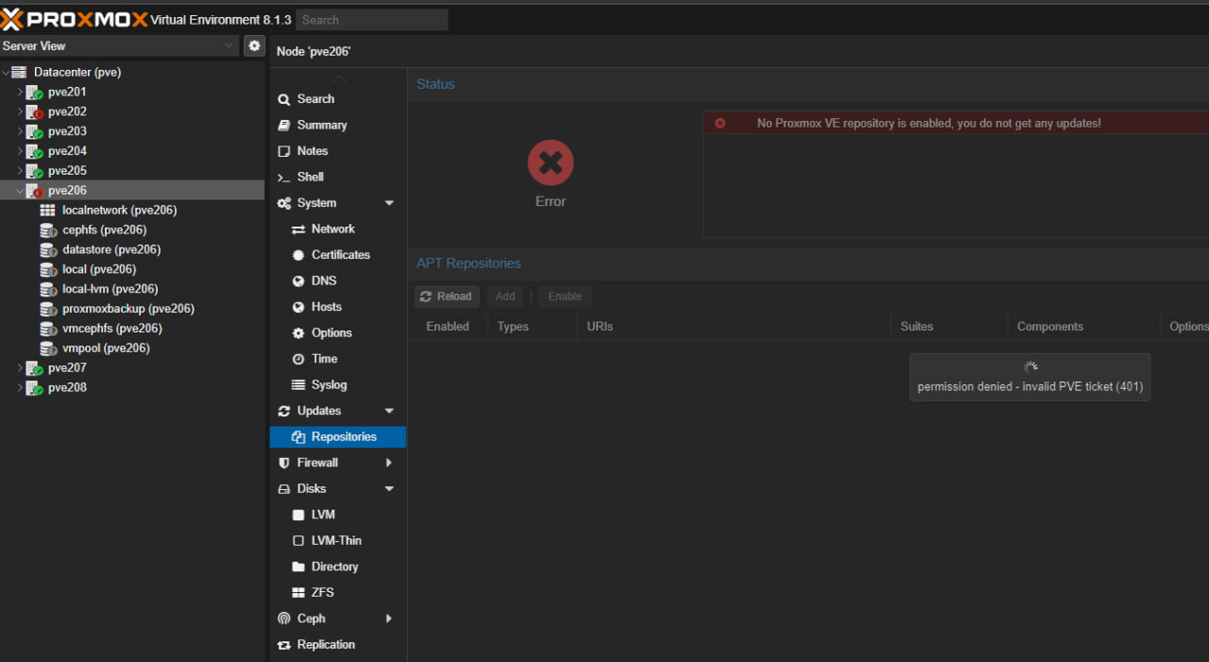Click the Shell terminal icon
Viewport: 1209px width, 662px height.
283,178
